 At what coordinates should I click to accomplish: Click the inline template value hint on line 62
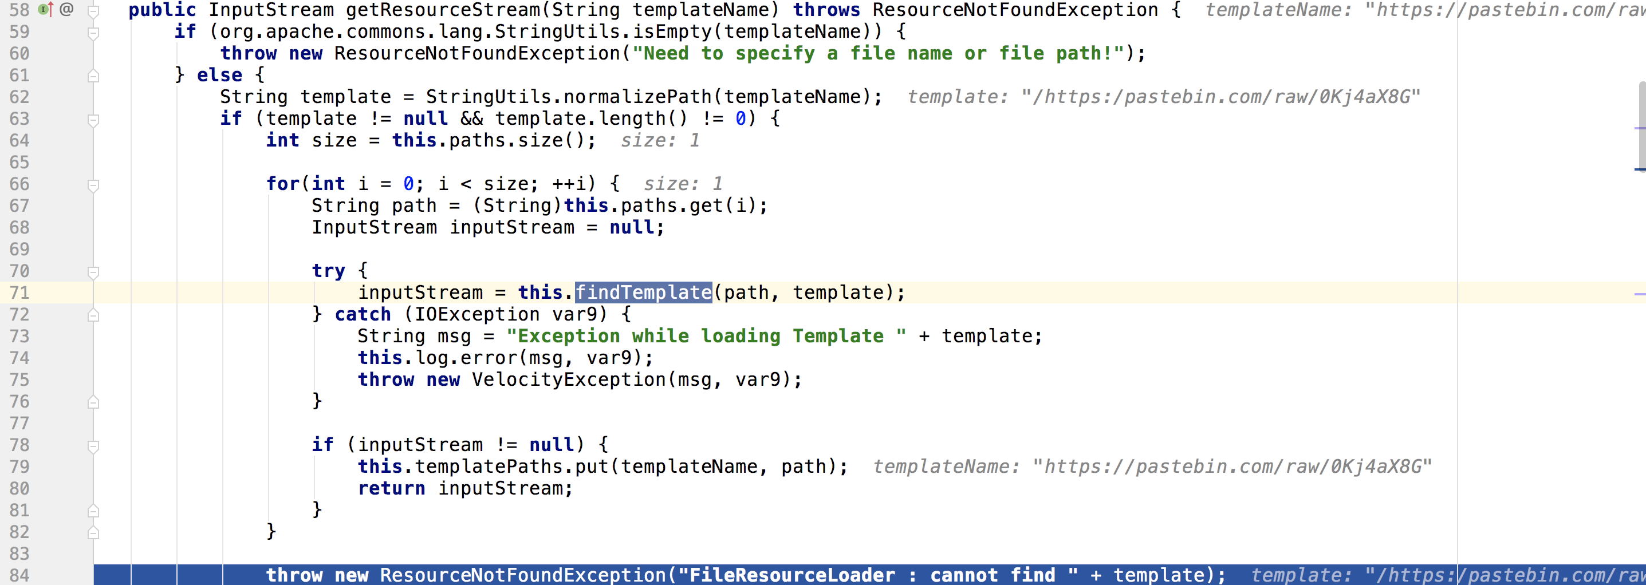pos(1164,97)
